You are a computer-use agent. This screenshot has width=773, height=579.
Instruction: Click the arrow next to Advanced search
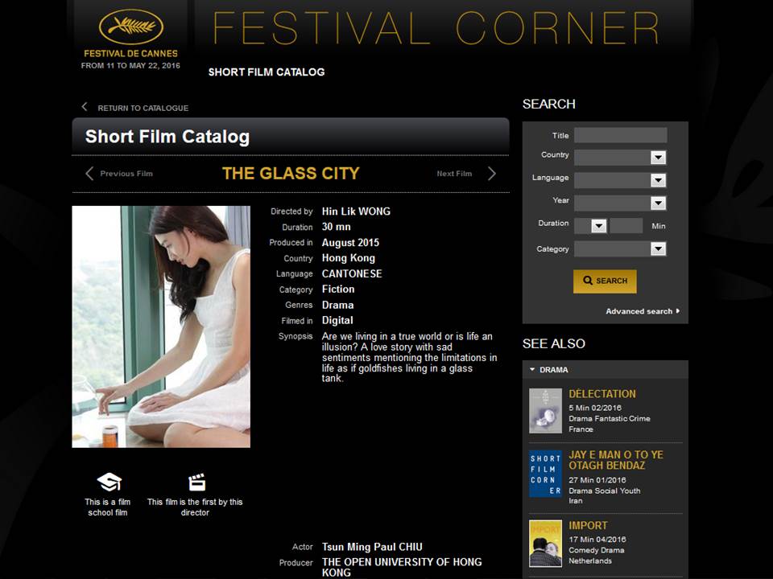click(x=678, y=310)
